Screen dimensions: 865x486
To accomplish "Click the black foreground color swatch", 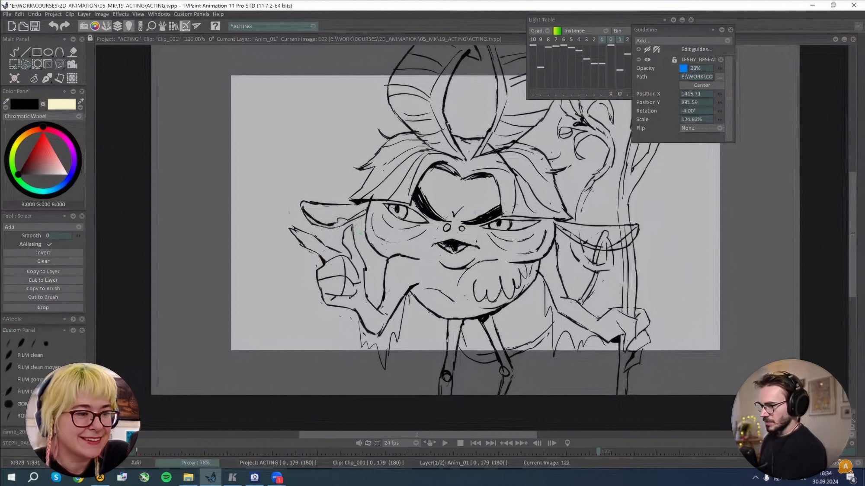I will coord(25,104).
